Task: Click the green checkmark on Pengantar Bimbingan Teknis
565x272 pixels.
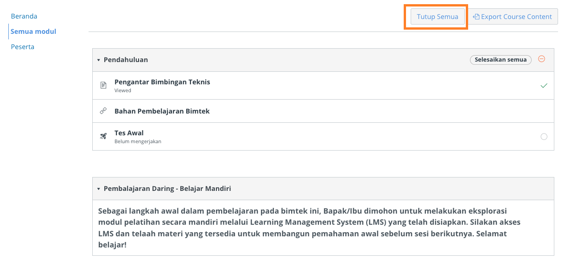Action: tap(544, 86)
